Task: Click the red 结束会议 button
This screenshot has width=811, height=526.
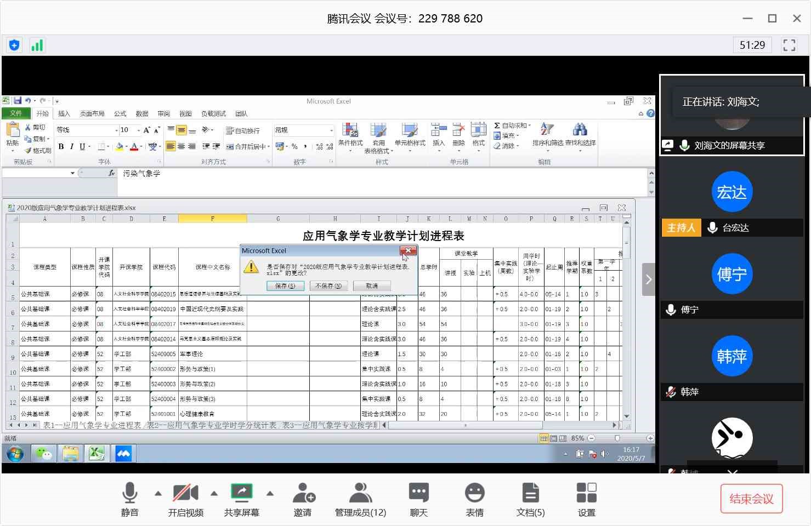Action: click(751, 499)
